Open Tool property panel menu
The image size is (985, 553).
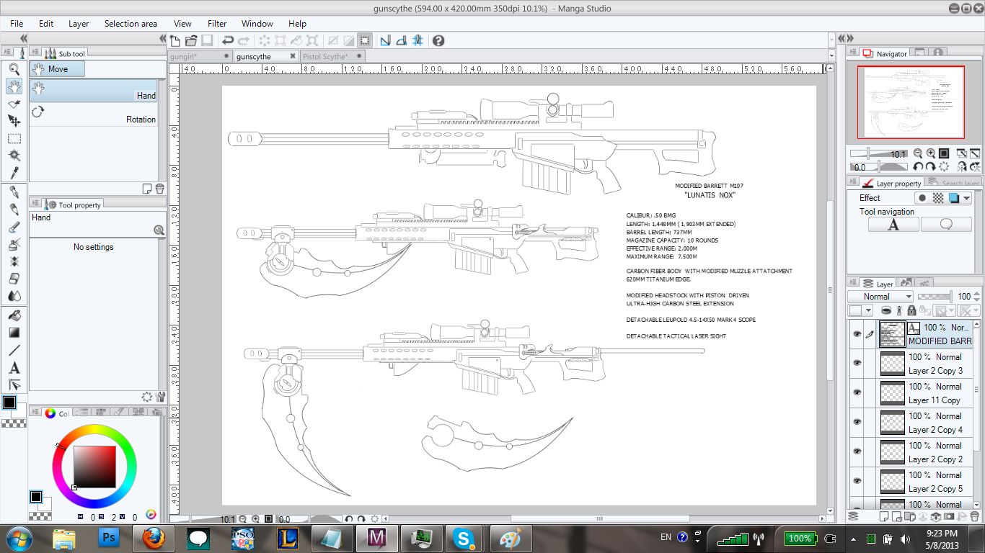[34, 204]
